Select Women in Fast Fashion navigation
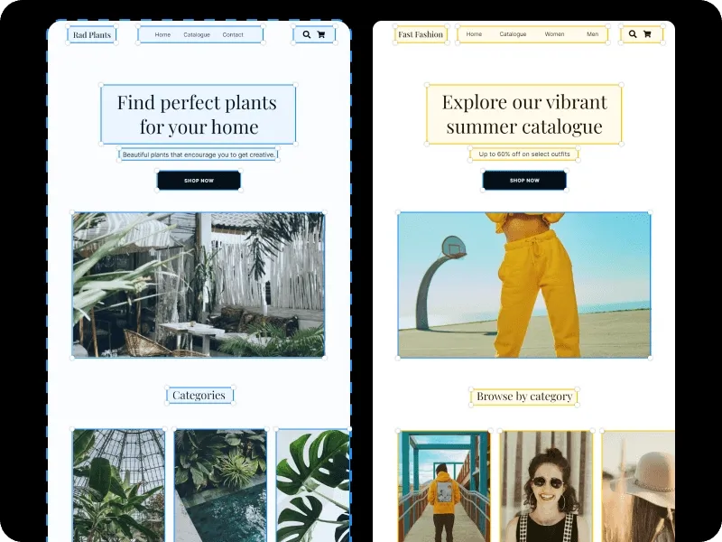 (x=554, y=34)
